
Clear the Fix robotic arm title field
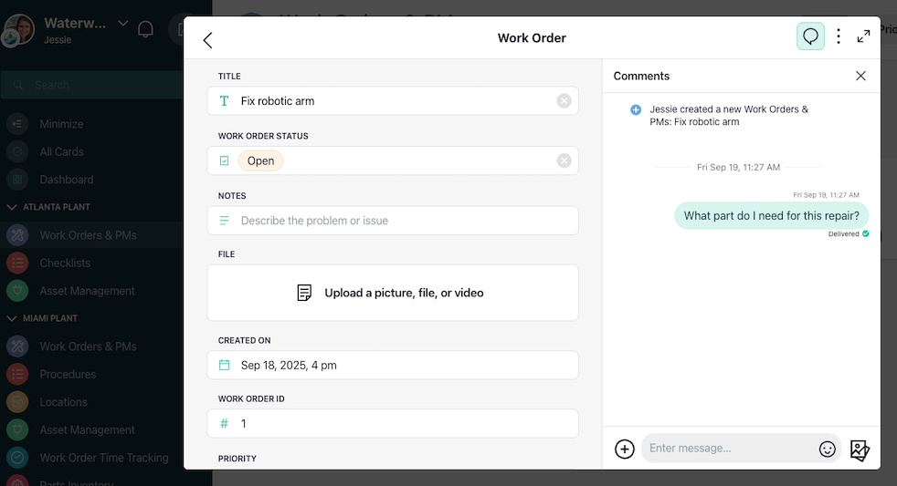pos(564,101)
